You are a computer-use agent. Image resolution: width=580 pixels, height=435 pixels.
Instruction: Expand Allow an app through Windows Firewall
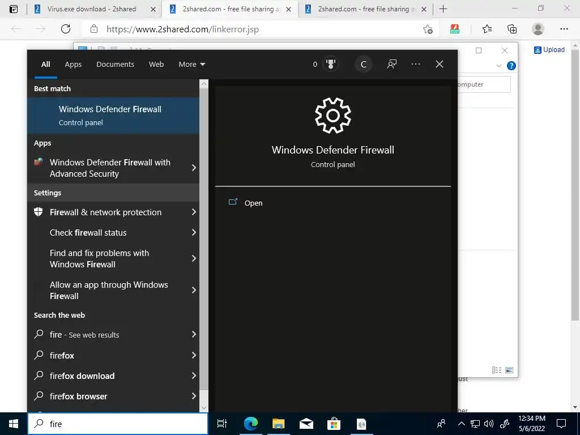pos(194,290)
